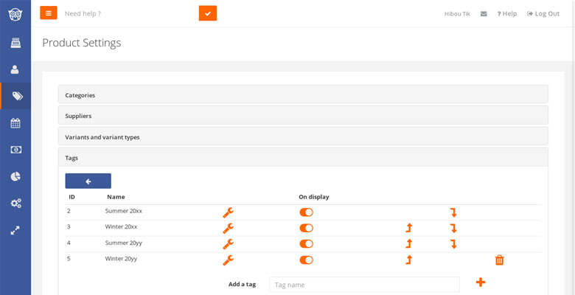This screenshot has width=575, height=295.
Task: Click the wrench icon for Summer 20xx
Action: pos(228,212)
